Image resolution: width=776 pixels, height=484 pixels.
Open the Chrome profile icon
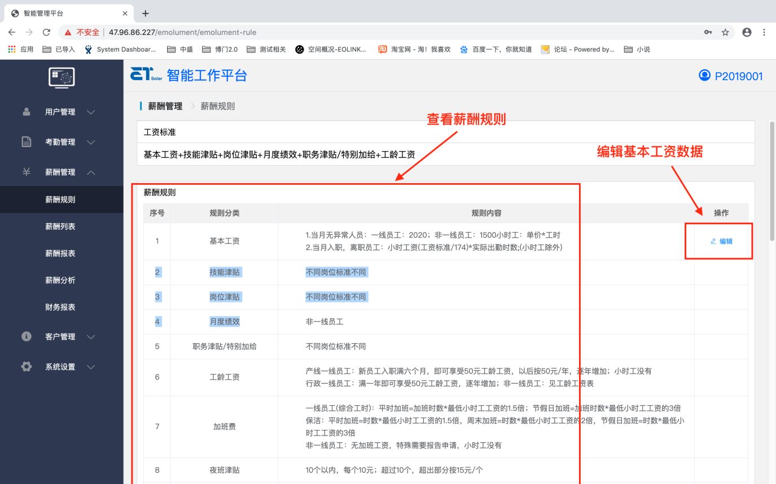747,32
